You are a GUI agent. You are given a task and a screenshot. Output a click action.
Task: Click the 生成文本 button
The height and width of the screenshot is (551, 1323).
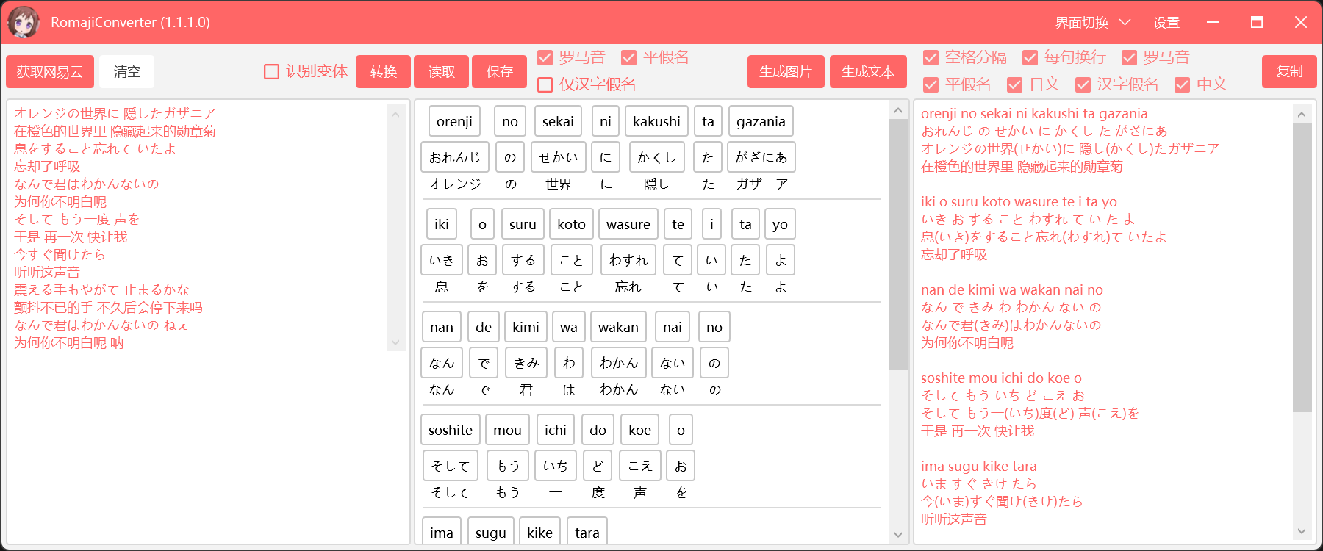pyautogui.click(x=868, y=71)
